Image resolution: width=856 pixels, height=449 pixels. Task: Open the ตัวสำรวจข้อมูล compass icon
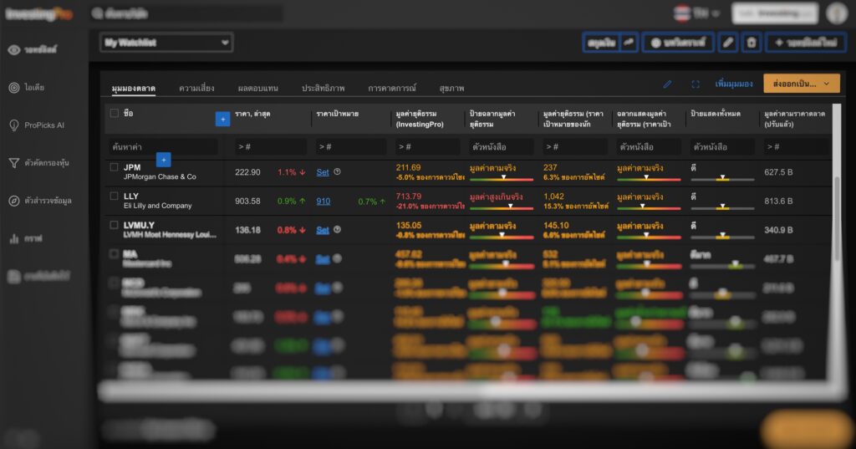tap(14, 201)
